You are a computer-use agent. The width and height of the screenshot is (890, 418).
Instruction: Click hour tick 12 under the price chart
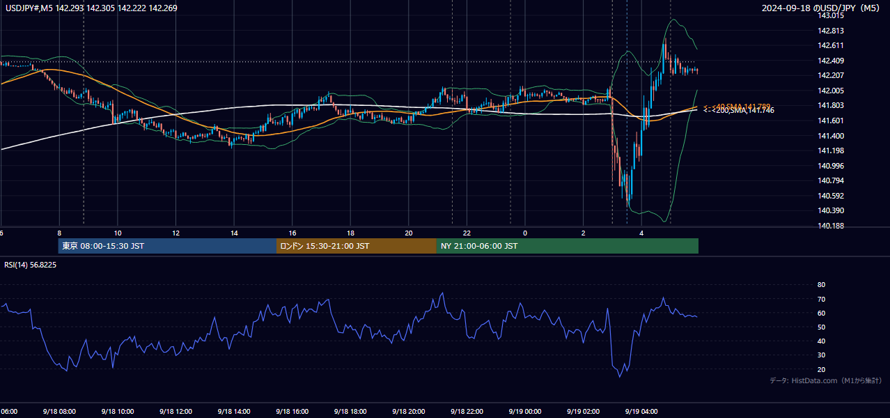[x=175, y=233]
